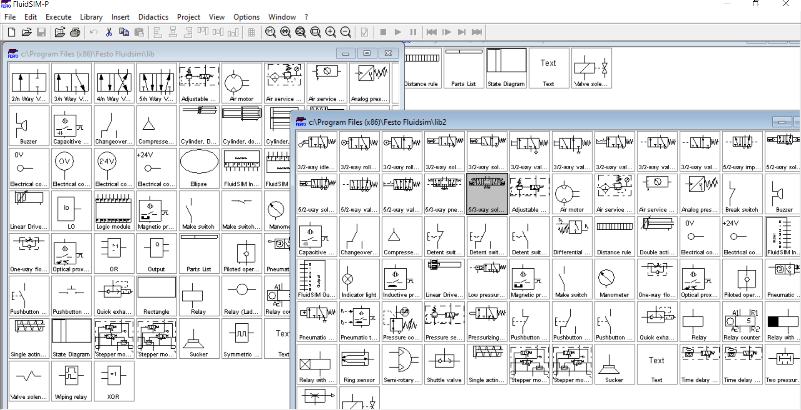Select Ring sensor in lib2 window
Image resolution: width=801 pixels, height=410 pixels.
tap(359, 364)
